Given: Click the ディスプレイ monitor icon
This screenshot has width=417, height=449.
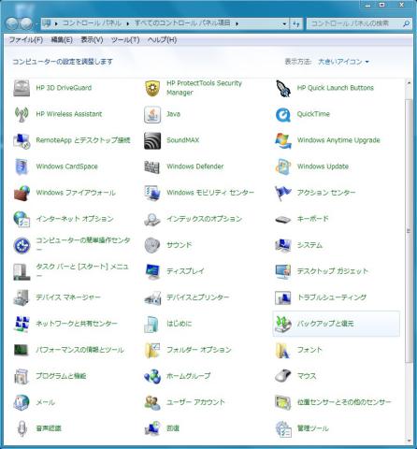Looking at the screenshot, I should point(152,271).
